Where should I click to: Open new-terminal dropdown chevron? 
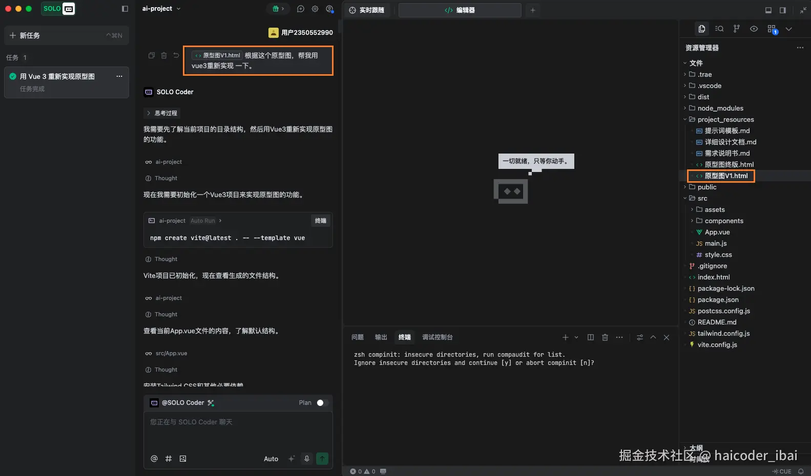(x=576, y=337)
